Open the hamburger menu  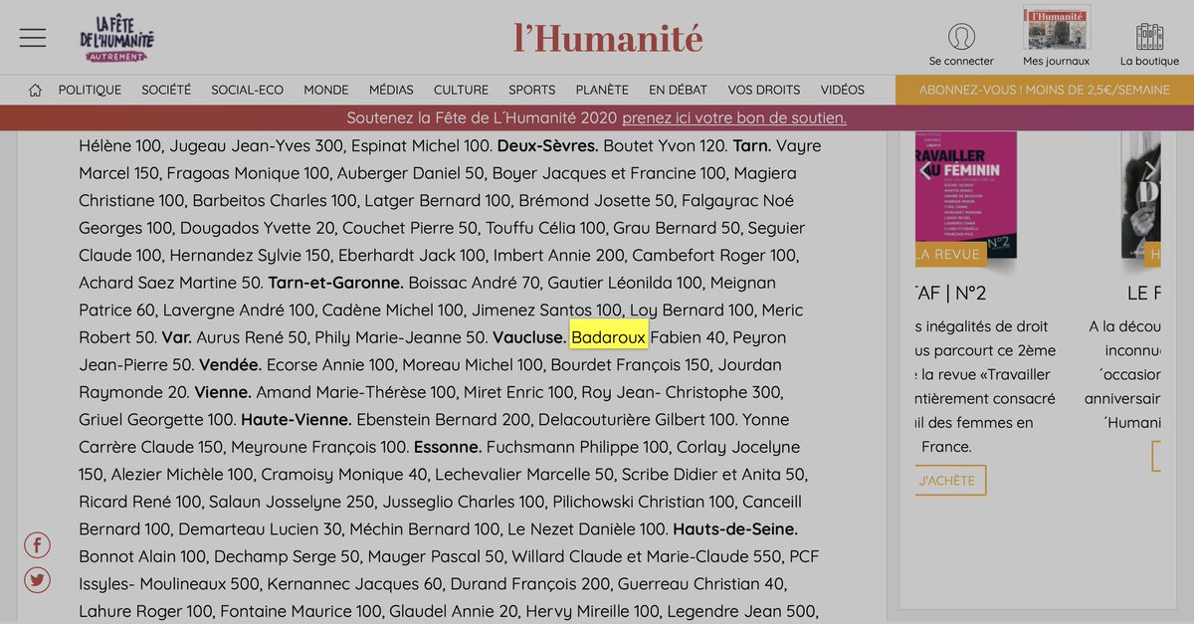(33, 37)
